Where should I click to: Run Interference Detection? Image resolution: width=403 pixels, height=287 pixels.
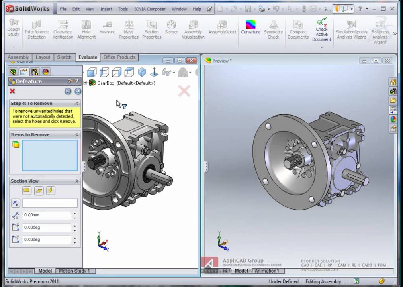click(x=37, y=30)
